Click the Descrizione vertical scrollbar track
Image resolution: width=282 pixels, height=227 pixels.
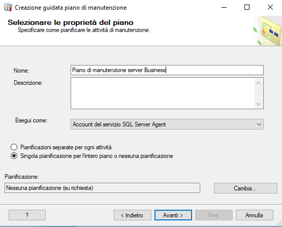(x=259, y=93)
